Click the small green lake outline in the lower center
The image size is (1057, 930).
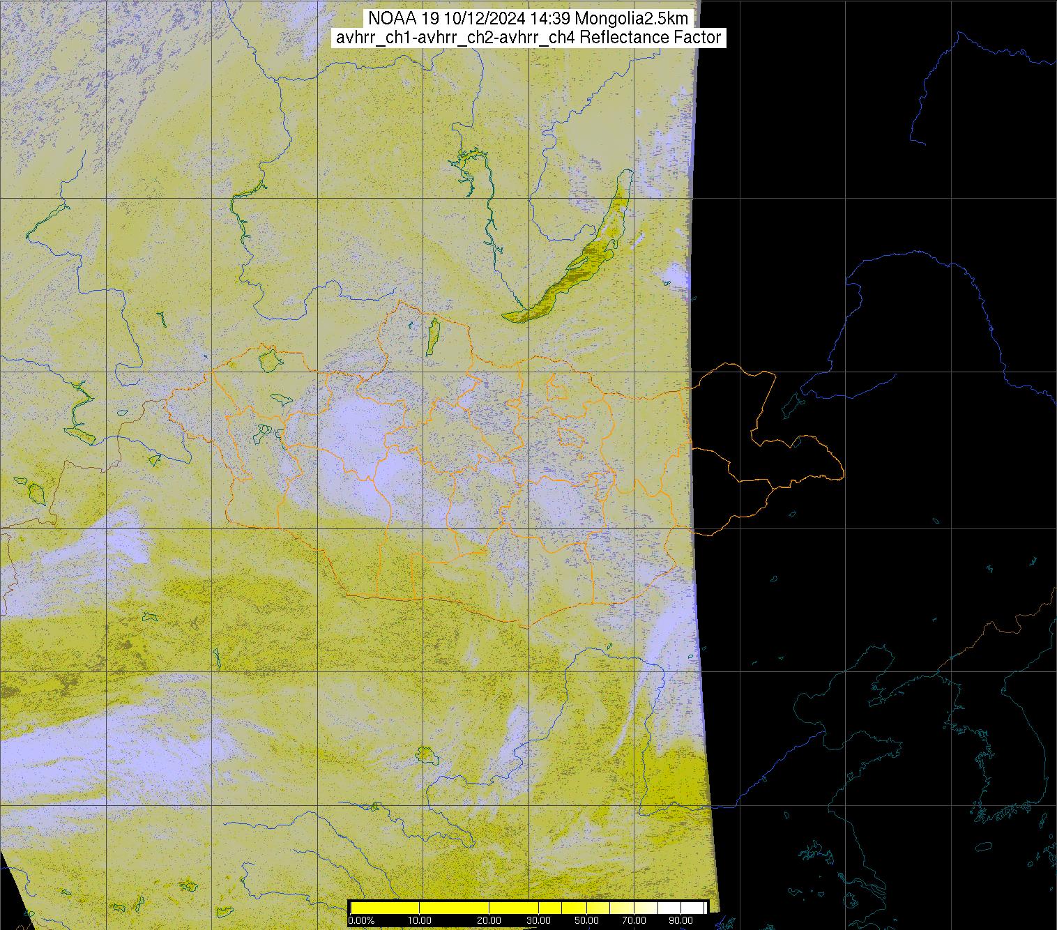[424, 754]
